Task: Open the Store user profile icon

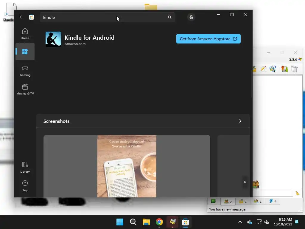Action: (x=191, y=17)
